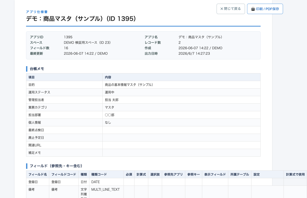The width and height of the screenshot is (307, 198).
Task: Click the アプリID value 1395
Action: (68, 37)
